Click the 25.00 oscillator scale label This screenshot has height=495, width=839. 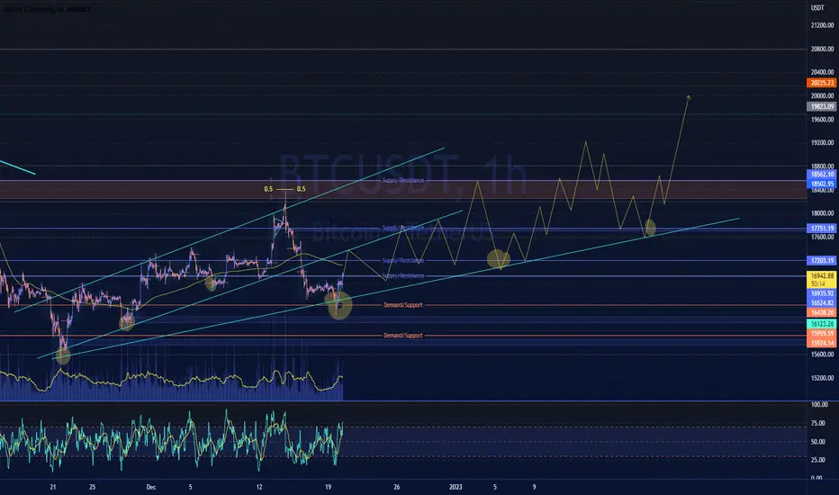tap(817, 460)
